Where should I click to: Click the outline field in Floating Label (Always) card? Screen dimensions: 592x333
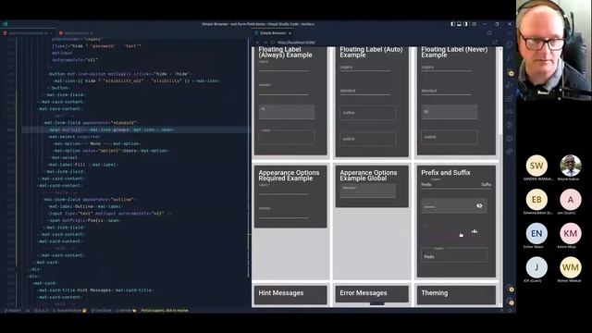click(287, 137)
